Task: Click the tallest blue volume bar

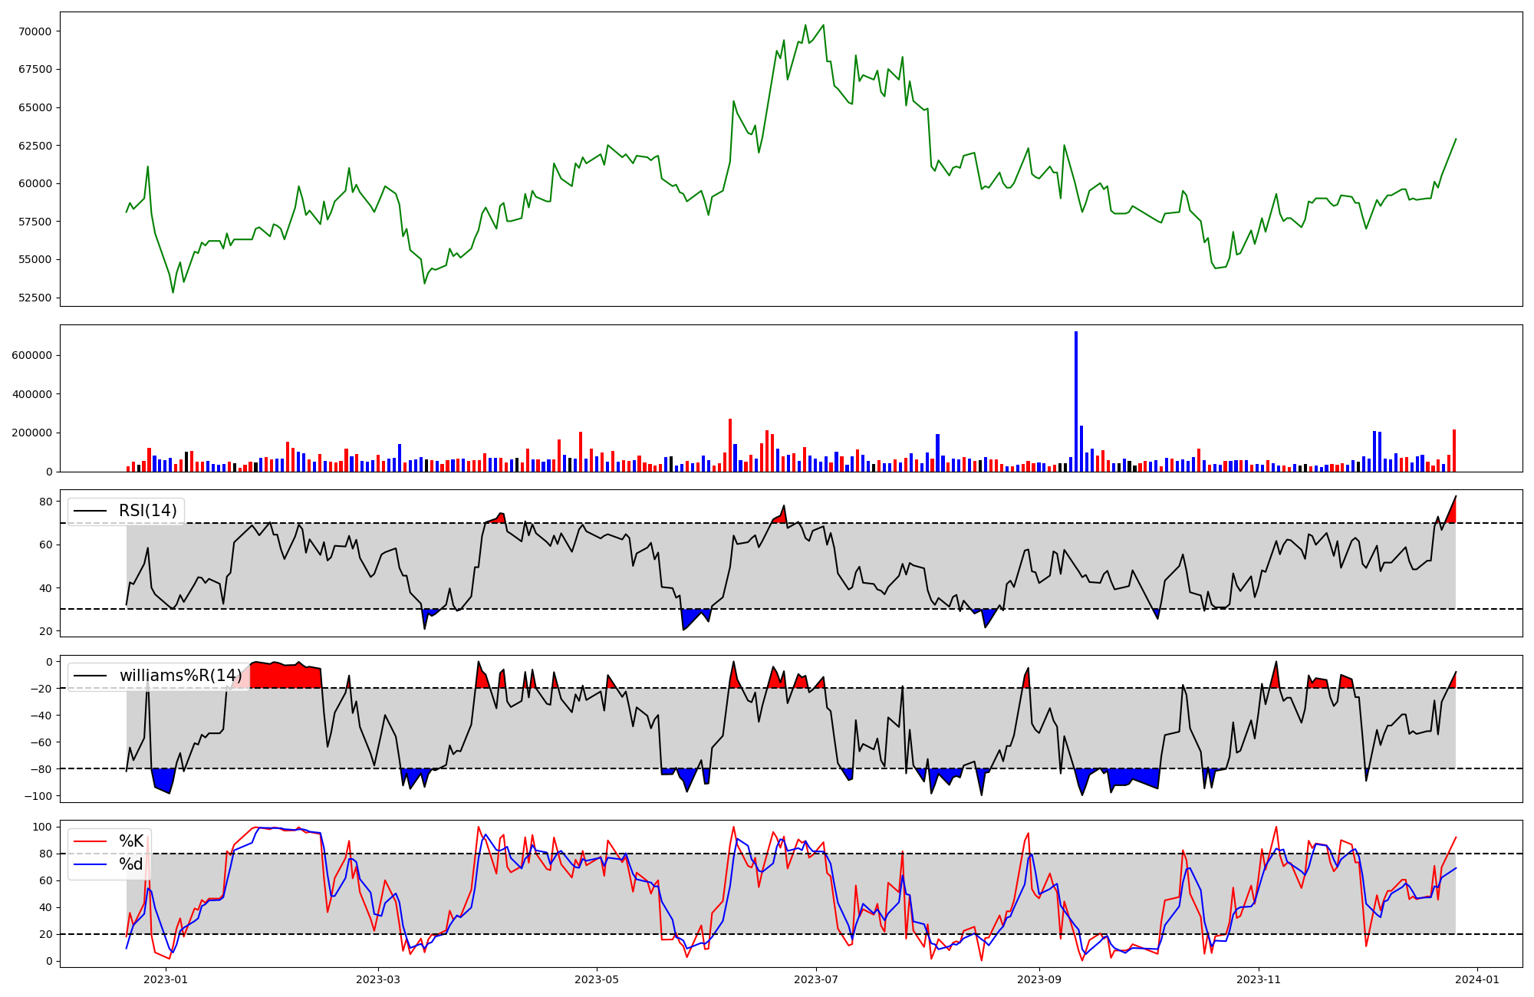Action: [1076, 401]
